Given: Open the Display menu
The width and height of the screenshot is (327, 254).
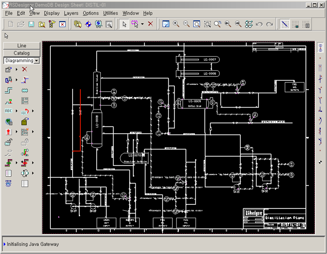Looking at the screenshot, I should tap(52, 13).
